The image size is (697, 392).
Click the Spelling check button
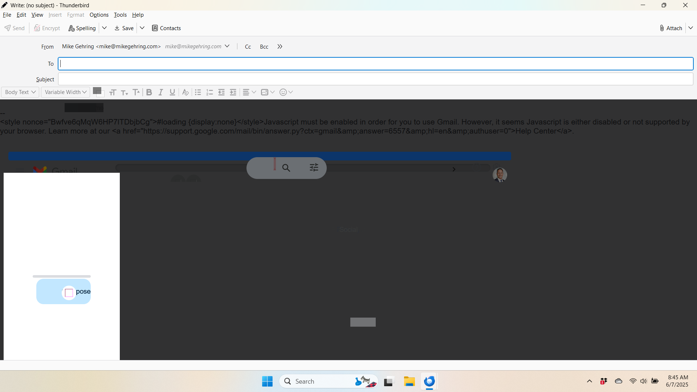click(x=82, y=28)
